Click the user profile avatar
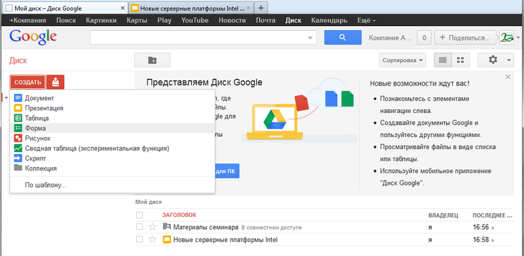 point(506,37)
